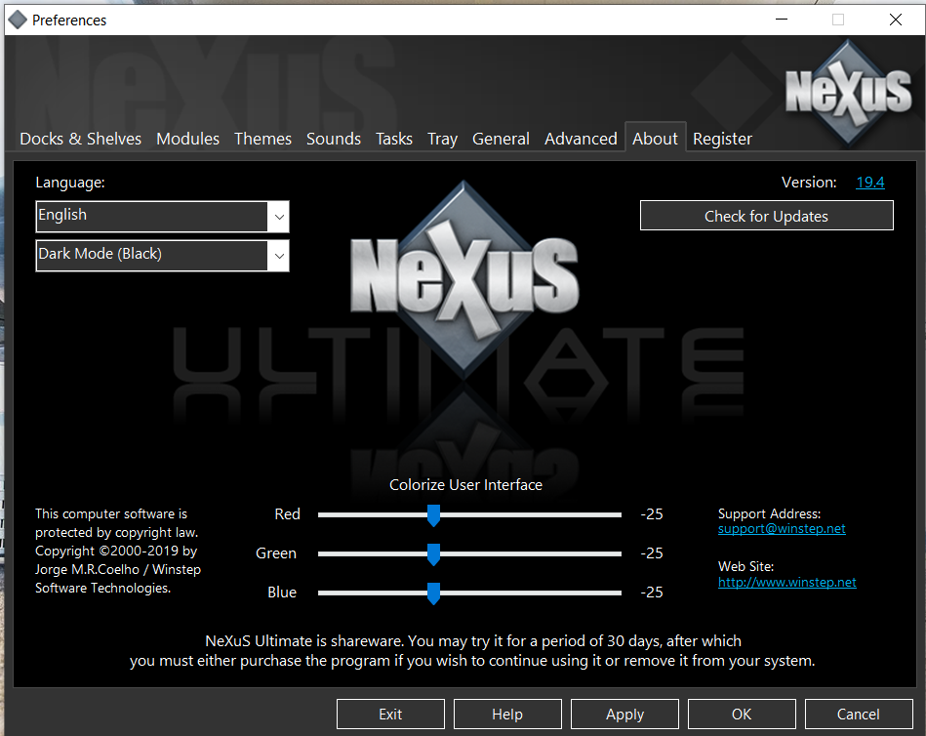Open the Tasks tab
The width and height of the screenshot is (926, 736).
[x=394, y=139]
